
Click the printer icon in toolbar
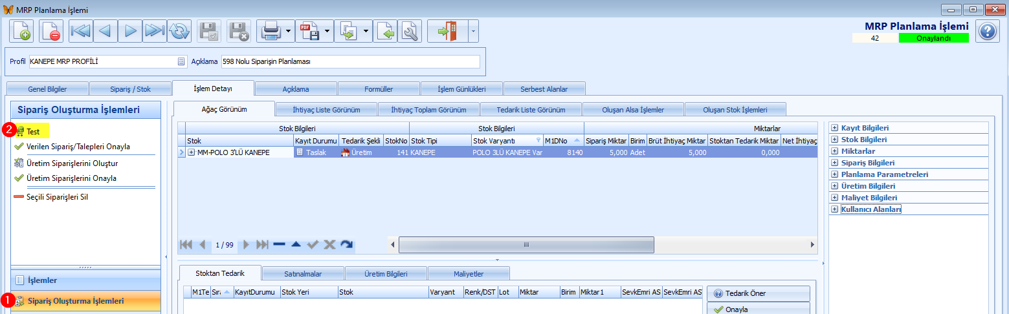coord(270,31)
